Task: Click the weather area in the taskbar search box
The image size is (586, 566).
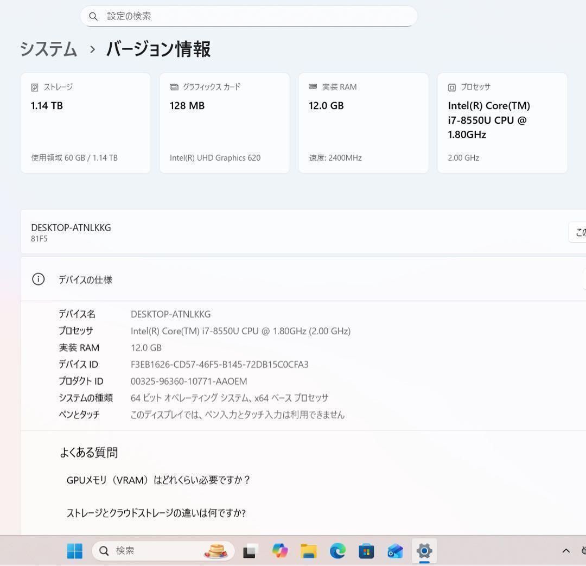Action: coord(216,550)
